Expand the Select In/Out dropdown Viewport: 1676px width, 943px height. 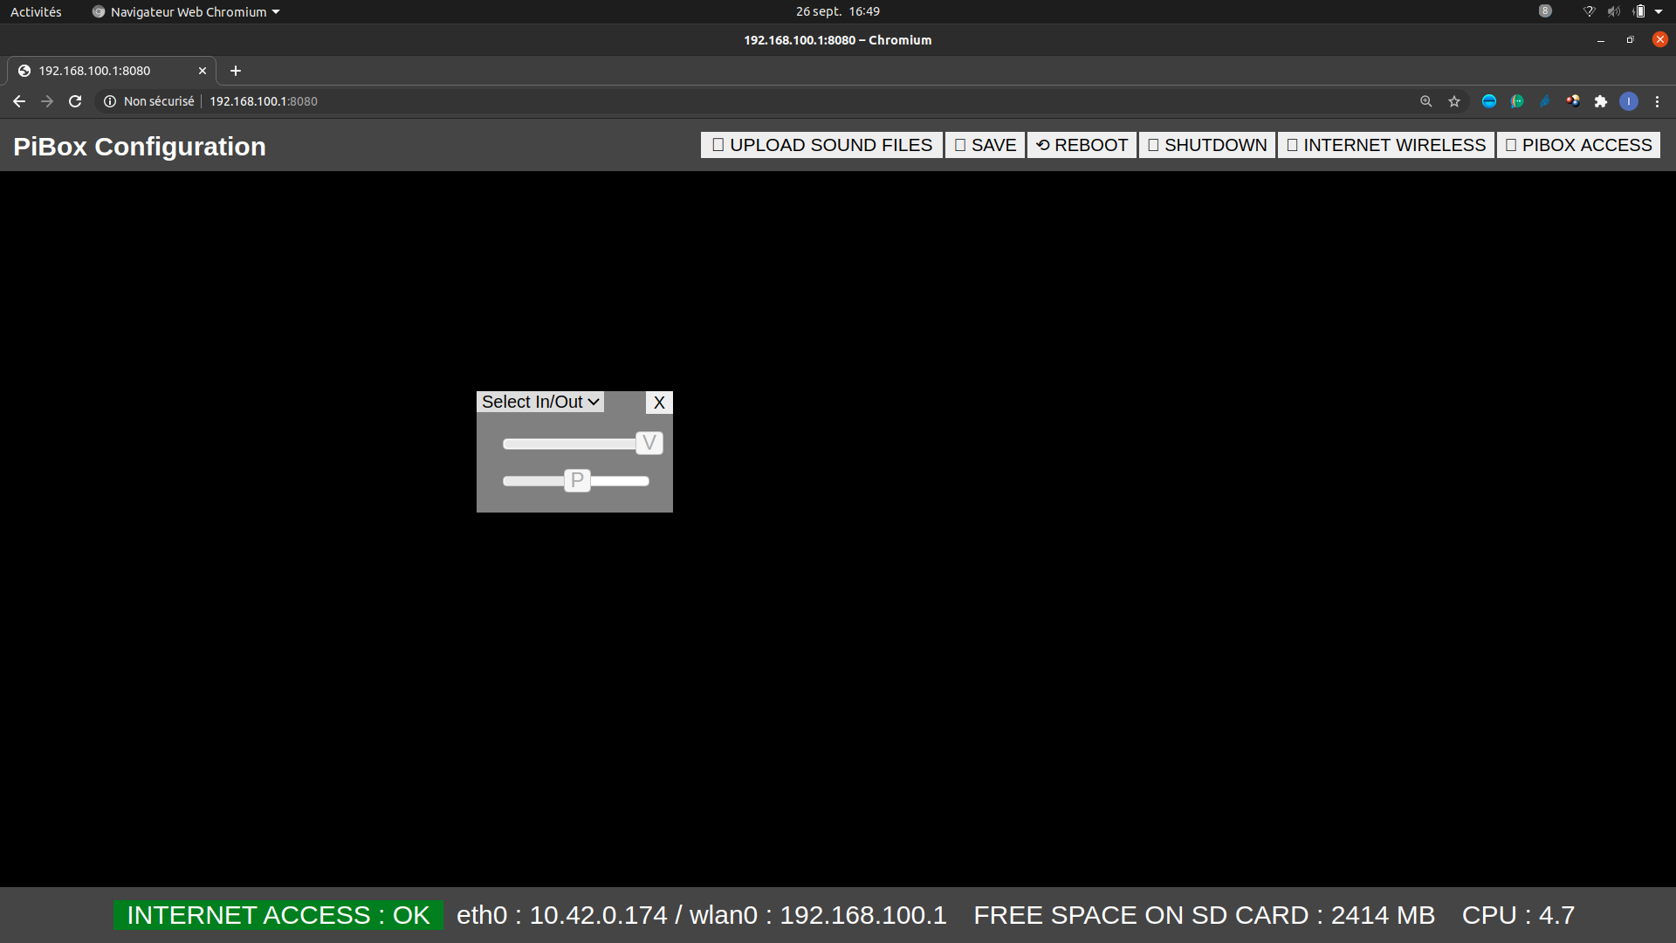pyautogui.click(x=540, y=402)
